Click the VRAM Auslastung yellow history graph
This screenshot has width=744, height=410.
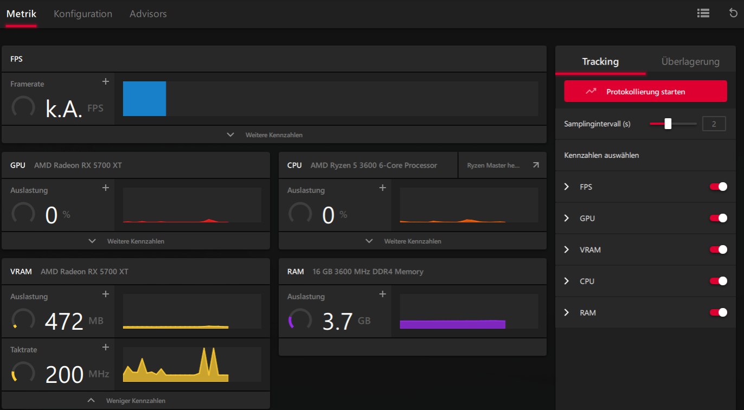(x=192, y=311)
